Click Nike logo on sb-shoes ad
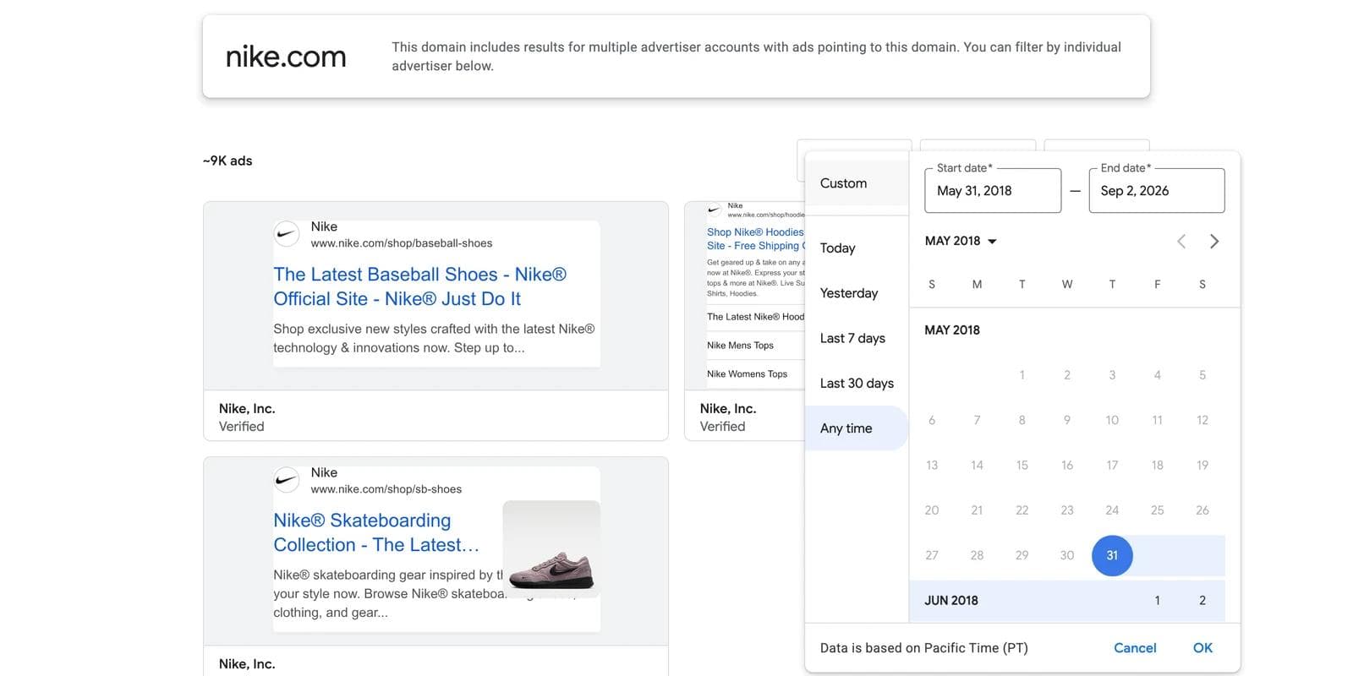 tap(287, 480)
